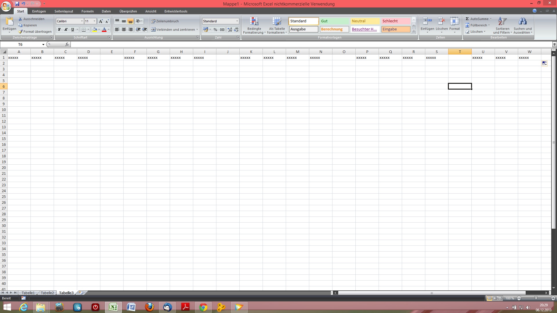Viewport: 557px width, 313px height.
Task: Click Als Tabelle formatieren icon
Action: (277, 22)
